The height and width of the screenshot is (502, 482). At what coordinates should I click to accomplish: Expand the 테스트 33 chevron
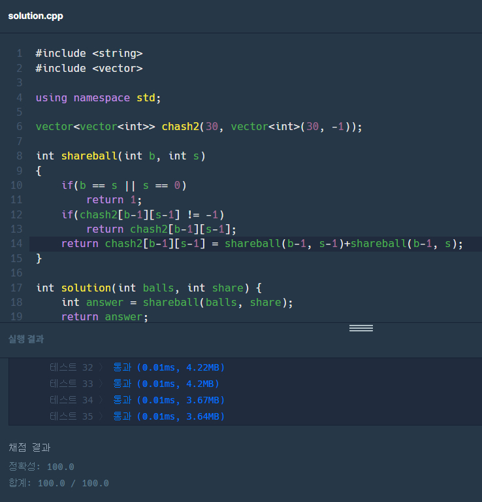[102, 384]
